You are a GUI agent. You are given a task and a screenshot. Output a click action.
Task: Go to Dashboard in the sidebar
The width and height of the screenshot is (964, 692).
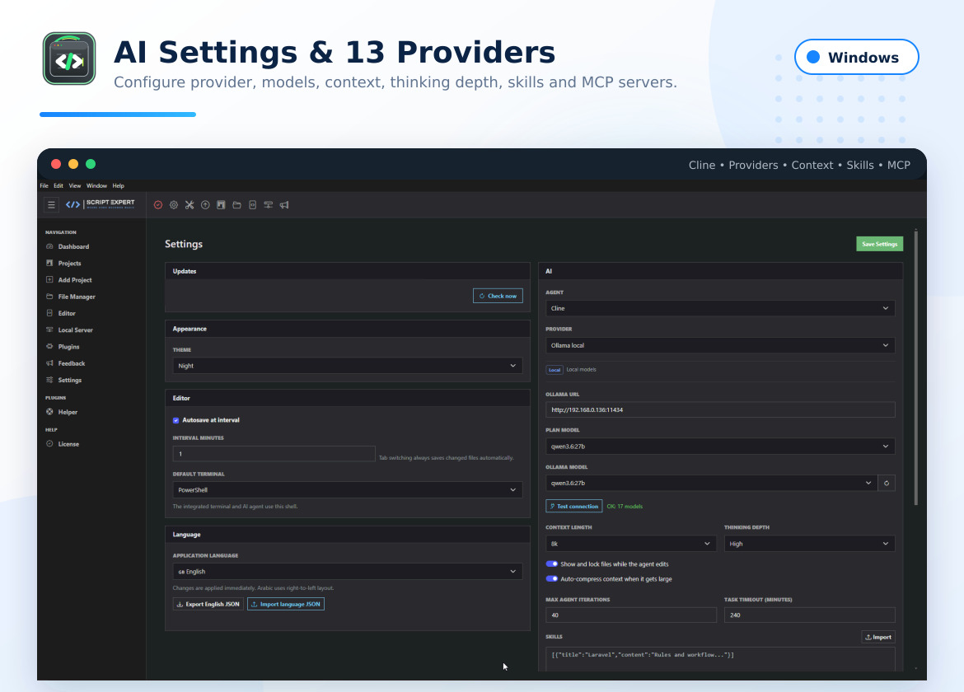(x=73, y=246)
